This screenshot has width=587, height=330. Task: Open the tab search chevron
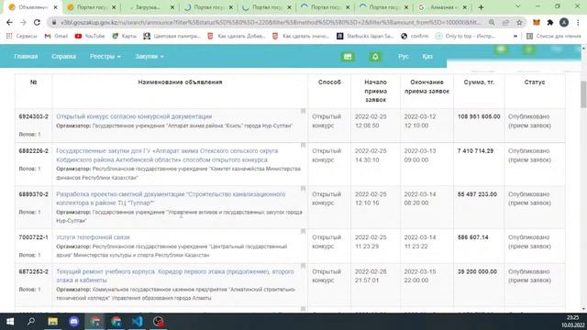(x=517, y=6)
